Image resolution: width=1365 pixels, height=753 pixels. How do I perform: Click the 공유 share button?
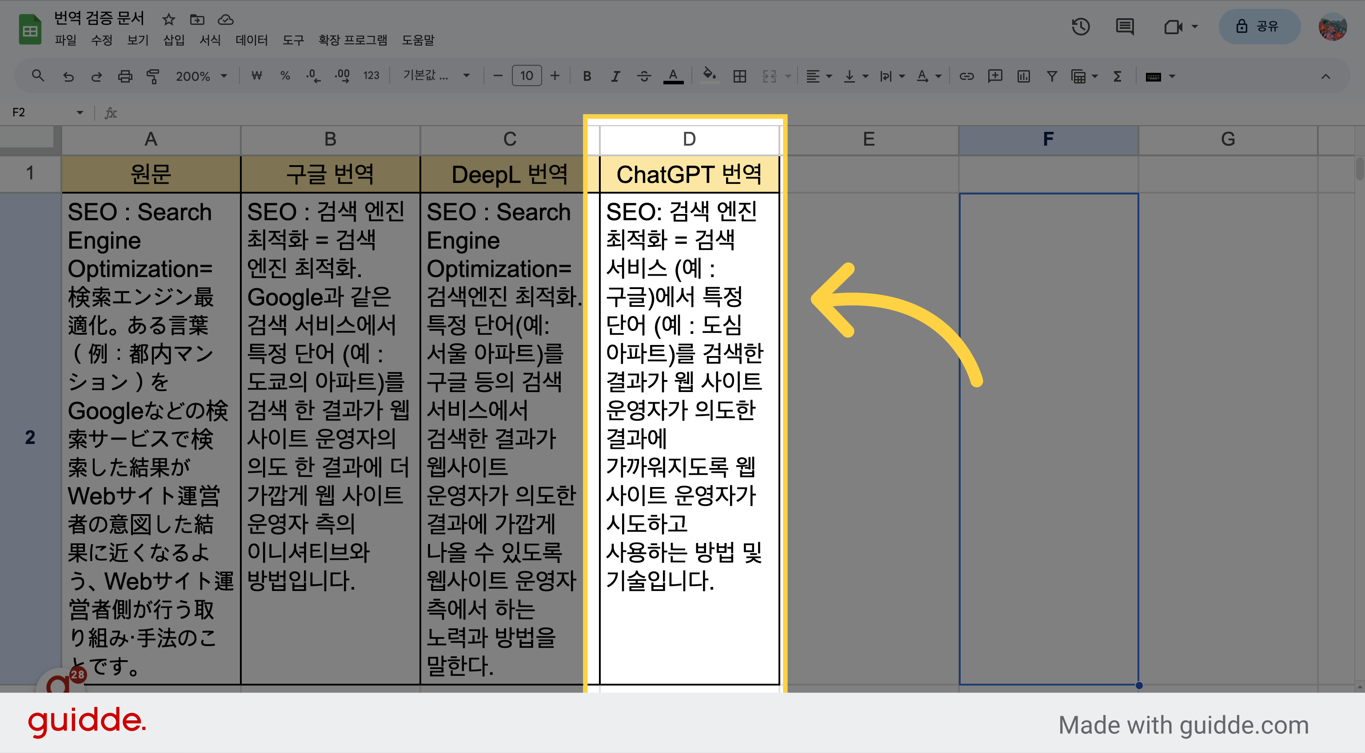pyautogui.click(x=1260, y=27)
